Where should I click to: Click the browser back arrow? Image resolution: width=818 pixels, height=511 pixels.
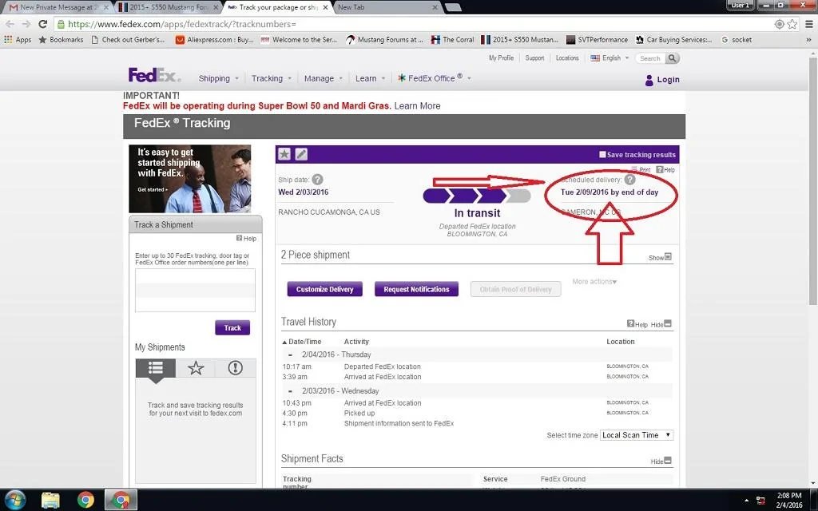click(10, 24)
